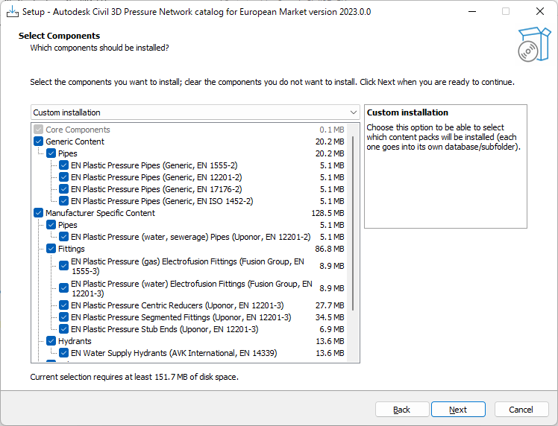Uncheck EN ISO 1452-2 generic pipes checkbox
Image resolution: width=558 pixels, height=426 pixels.
63,201
